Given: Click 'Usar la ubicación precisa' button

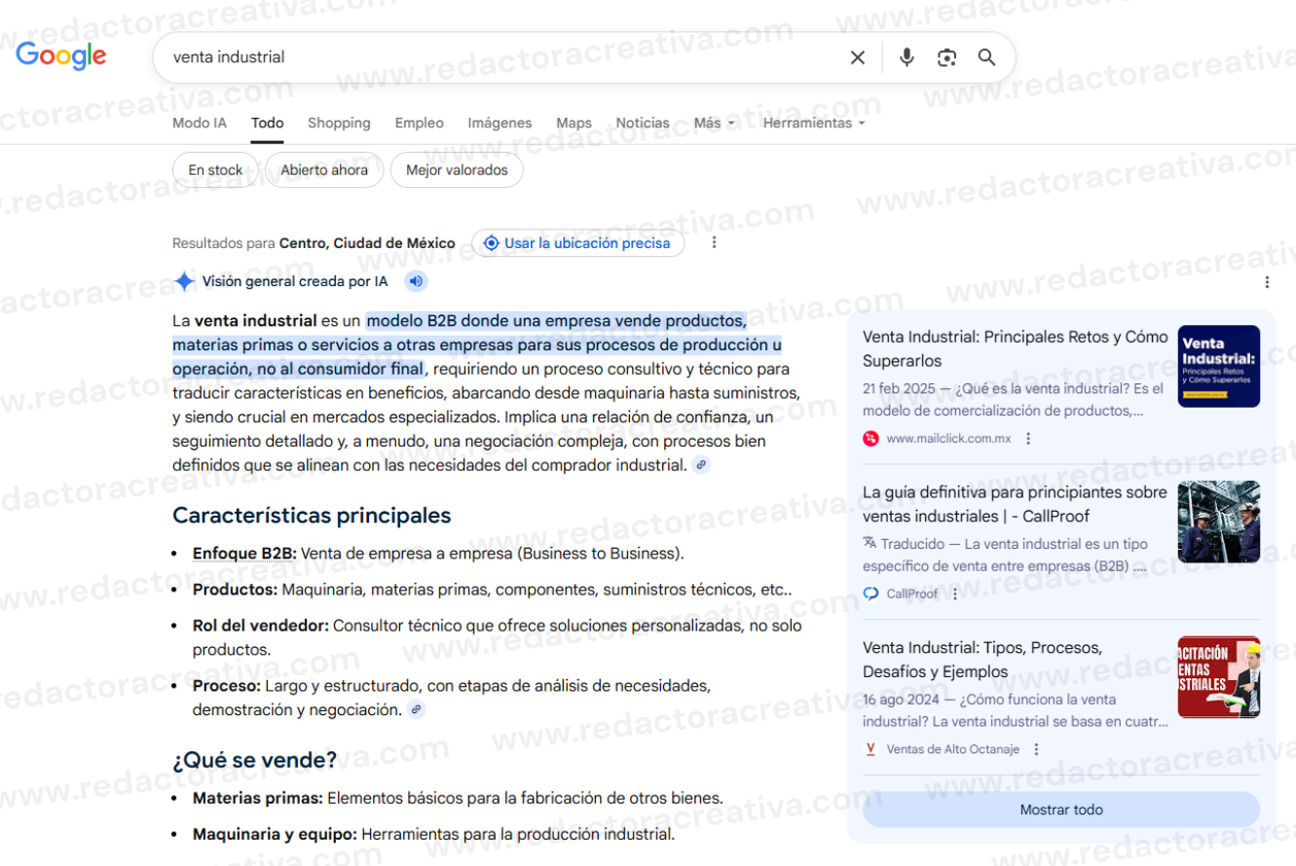Looking at the screenshot, I should click(577, 243).
